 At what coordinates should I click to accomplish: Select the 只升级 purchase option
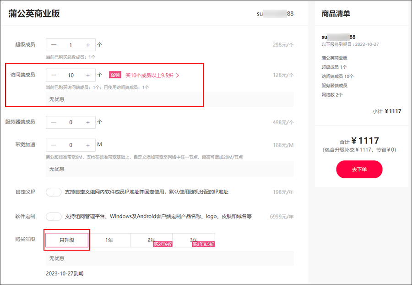pyautogui.click(x=67, y=240)
